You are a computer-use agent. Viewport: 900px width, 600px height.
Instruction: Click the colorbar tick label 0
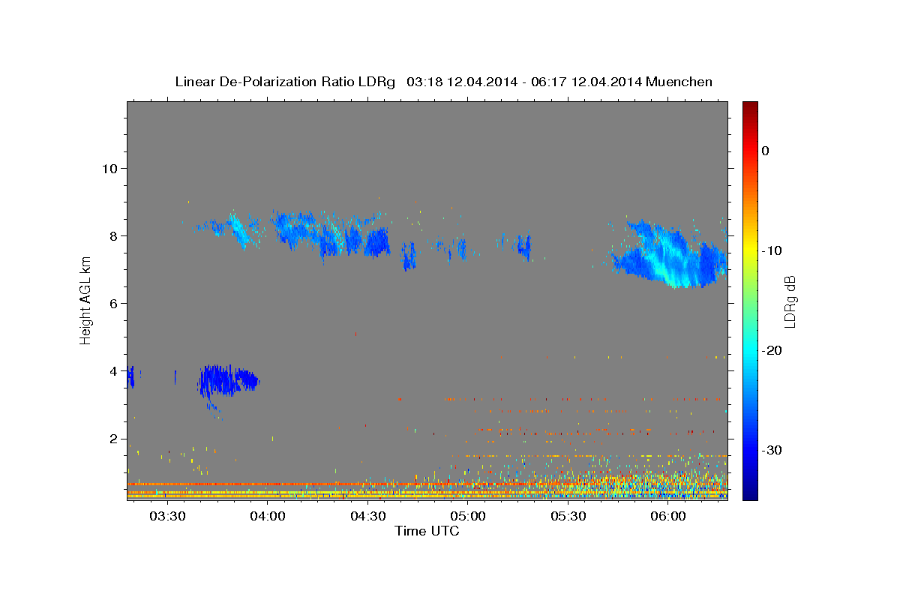[766, 151]
